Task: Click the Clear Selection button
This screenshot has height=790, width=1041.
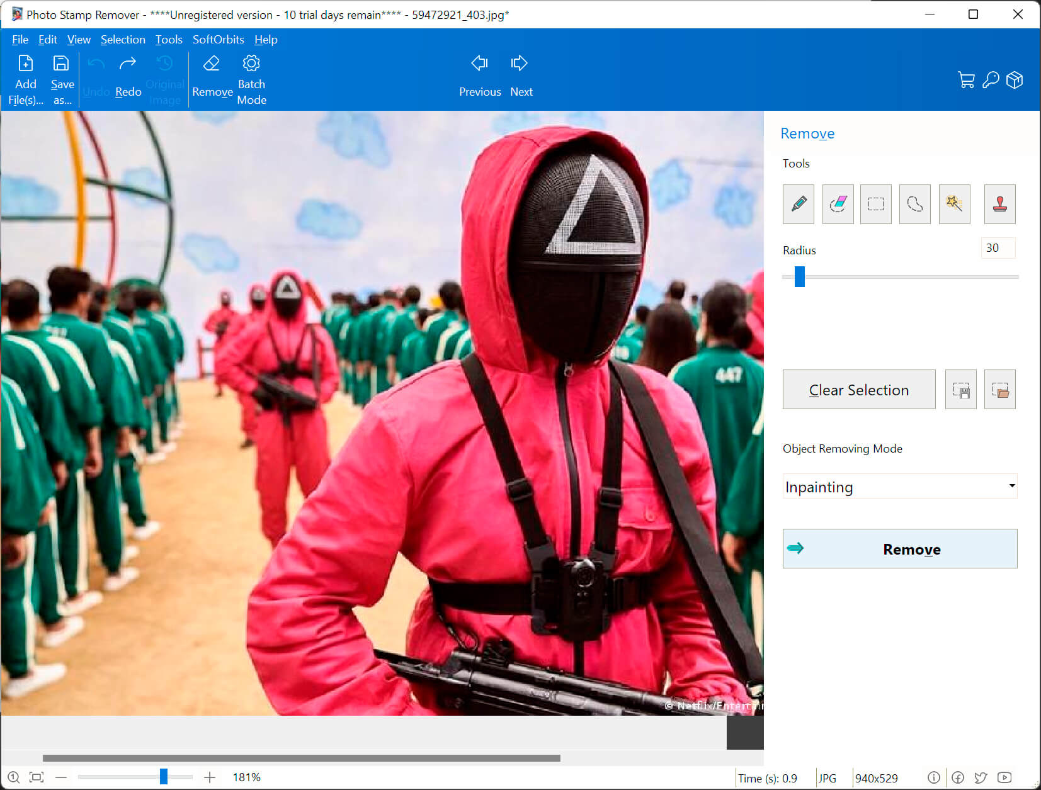Action: tap(859, 390)
